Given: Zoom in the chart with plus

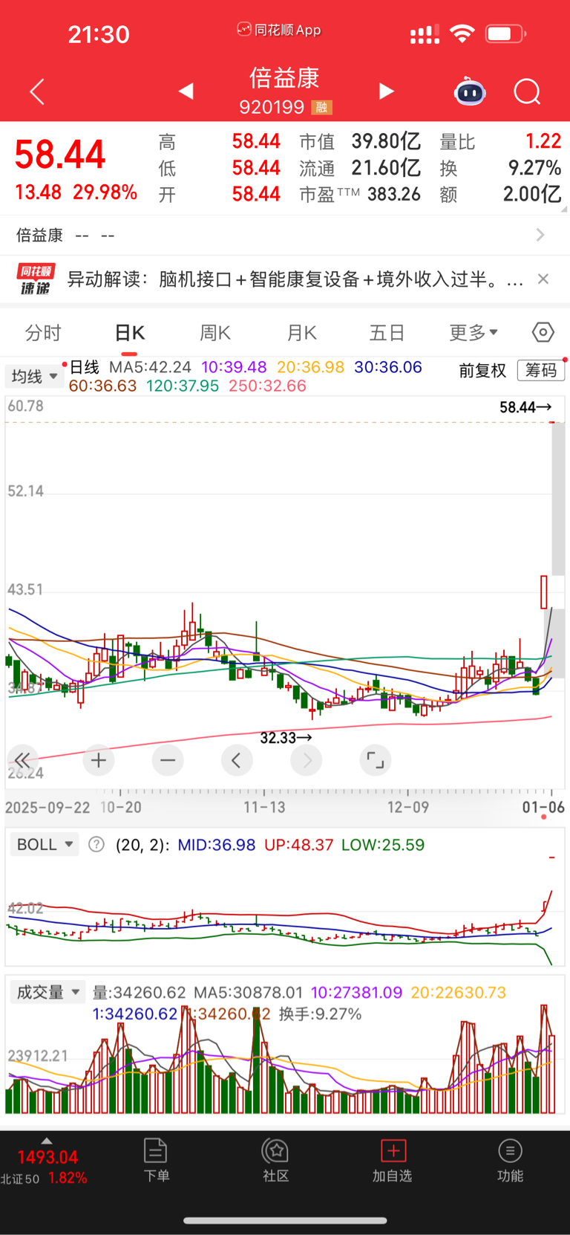Looking at the screenshot, I should tap(99, 760).
